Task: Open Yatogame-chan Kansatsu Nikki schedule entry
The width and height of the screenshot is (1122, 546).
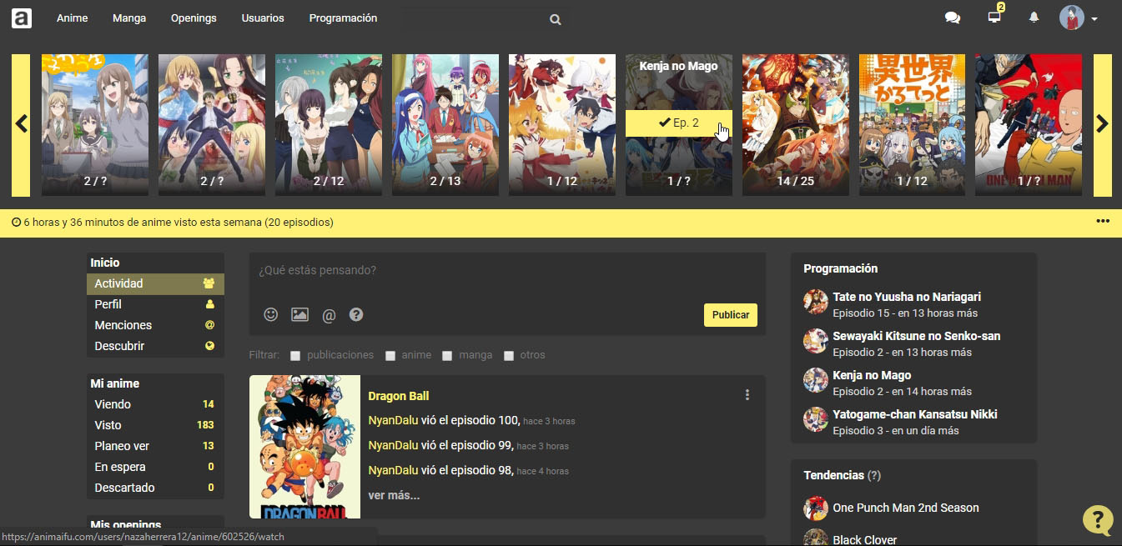Action: (x=914, y=414)
